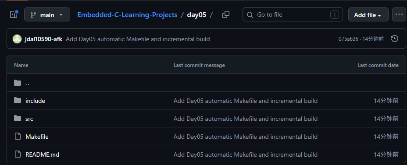Click the src folder icon

click(18, 118)
